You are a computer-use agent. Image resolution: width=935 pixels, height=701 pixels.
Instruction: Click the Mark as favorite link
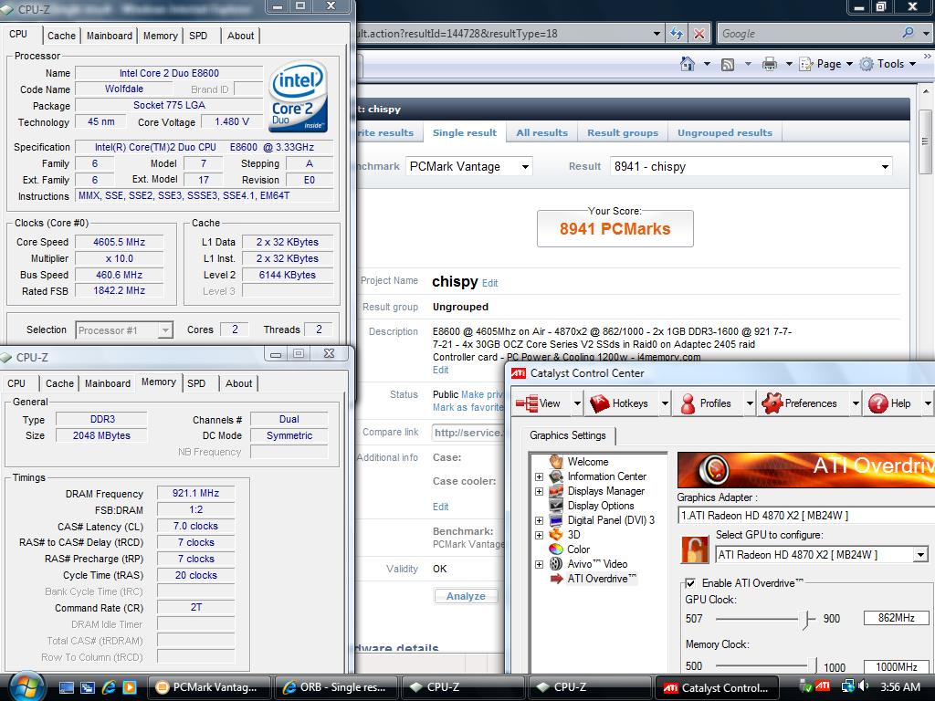pos(468,408)
